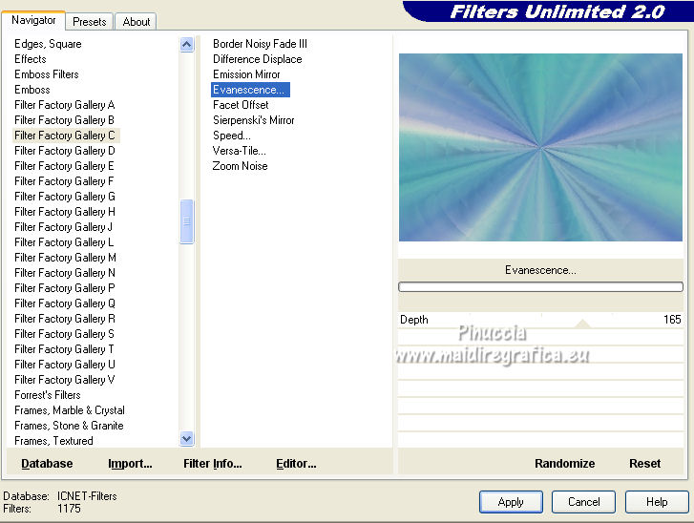694x523 pixels.
Task: Click the category list scrollbar thumb
Action: pos(187,221)
